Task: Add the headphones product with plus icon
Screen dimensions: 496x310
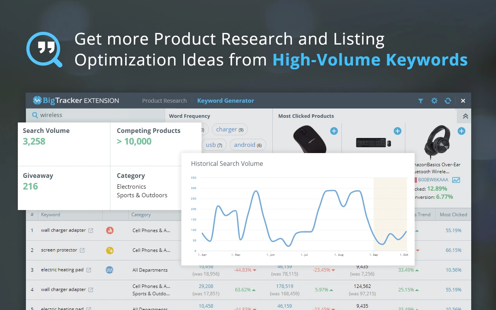Action: click(461, 131)
